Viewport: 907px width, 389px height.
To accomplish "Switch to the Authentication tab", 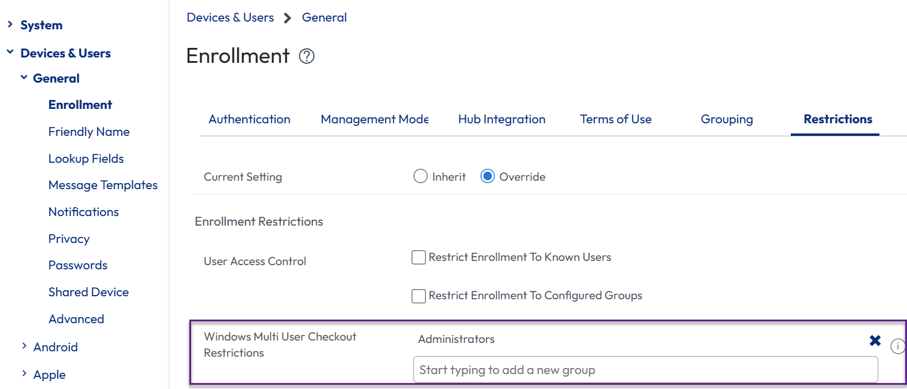I will click(249, 119).
